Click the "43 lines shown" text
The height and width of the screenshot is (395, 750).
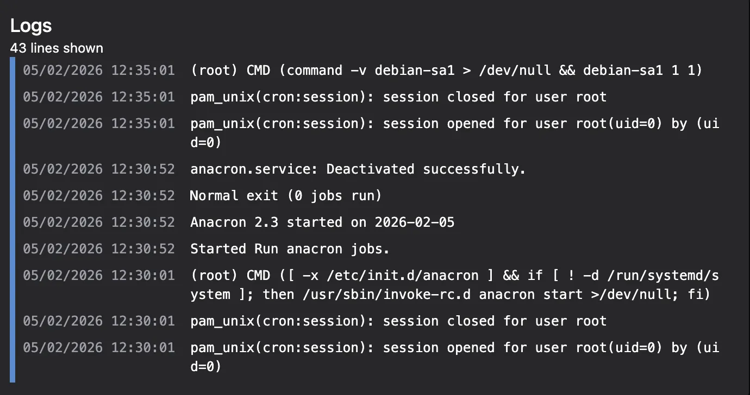(57, 48)
